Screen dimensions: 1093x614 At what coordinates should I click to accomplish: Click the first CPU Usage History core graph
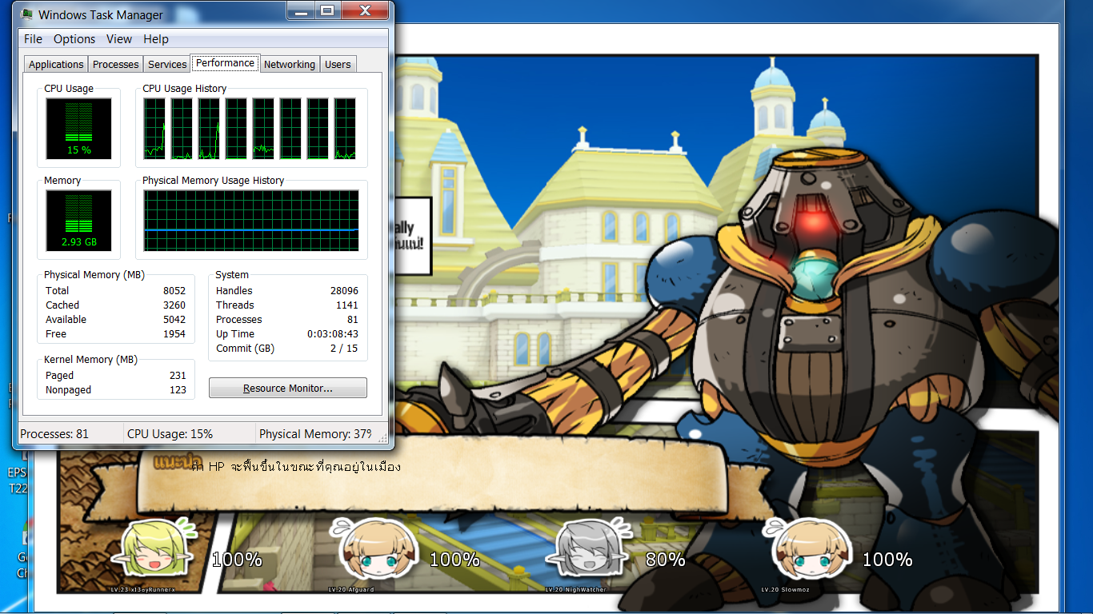(155, 128)
